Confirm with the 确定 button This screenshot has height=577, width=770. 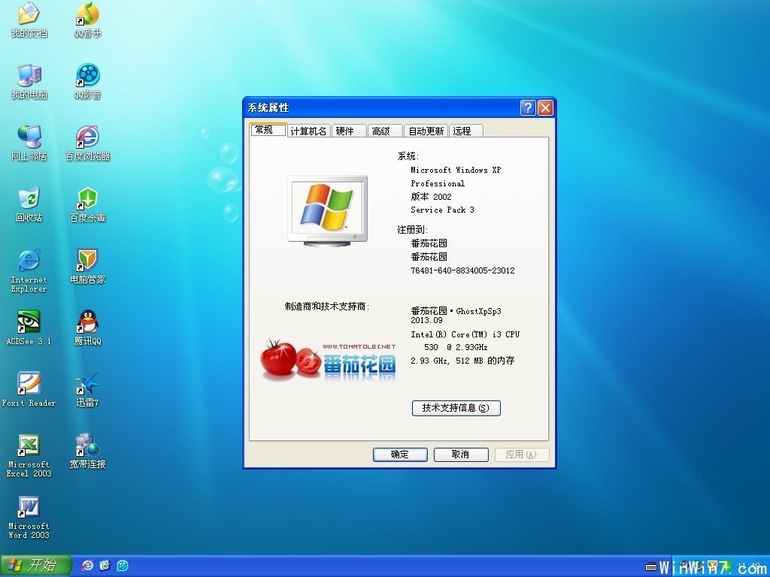400,454
